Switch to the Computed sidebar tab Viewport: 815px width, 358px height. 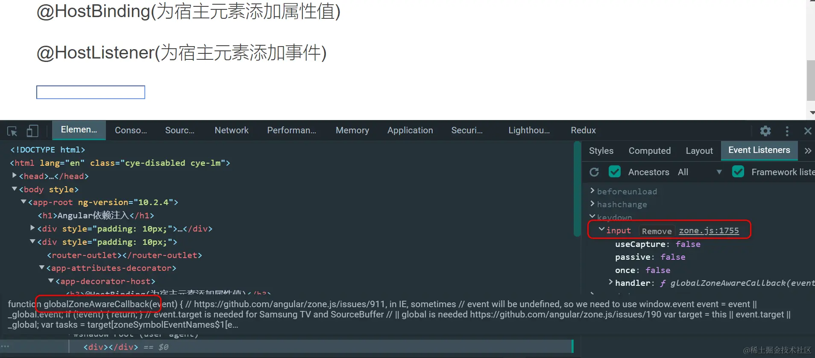tap(650, 151)
